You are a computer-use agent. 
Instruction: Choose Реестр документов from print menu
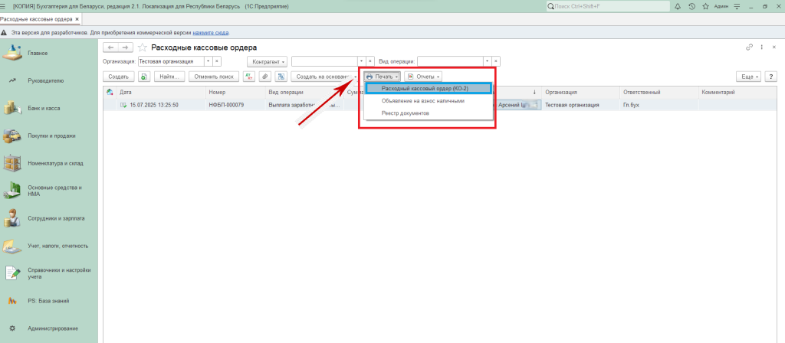(406, 113)
